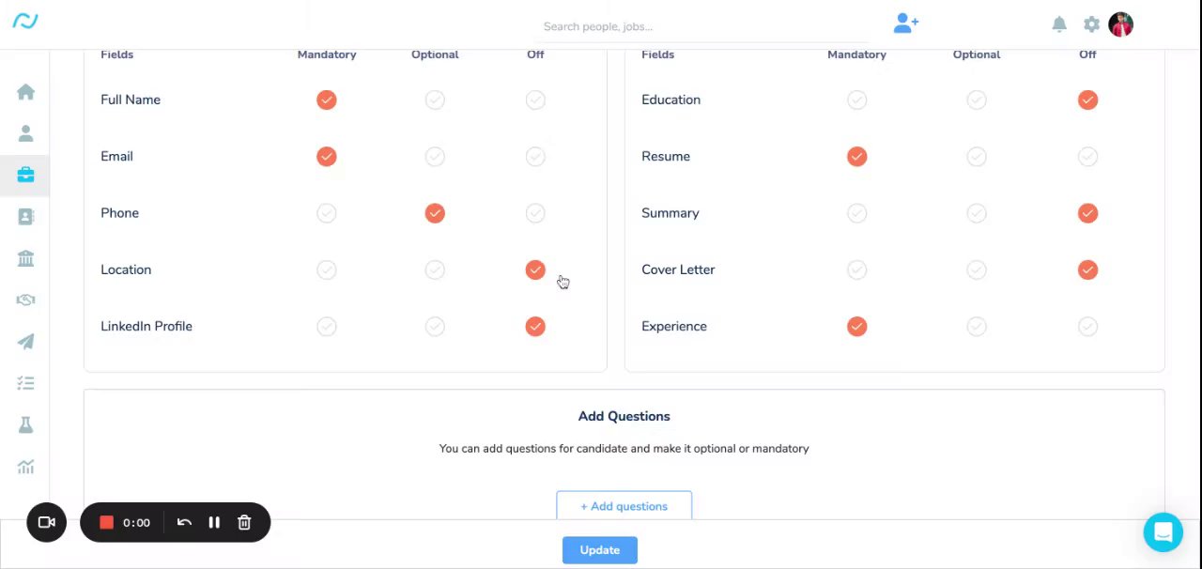Set Cover Letter to Optional
The width and height of the screenshot is (1202, 569).
[977, 270]
